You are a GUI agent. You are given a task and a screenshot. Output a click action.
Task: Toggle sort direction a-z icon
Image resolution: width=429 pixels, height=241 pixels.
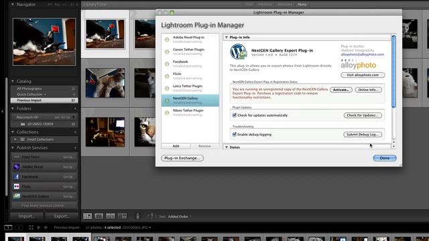pos(152,216)
